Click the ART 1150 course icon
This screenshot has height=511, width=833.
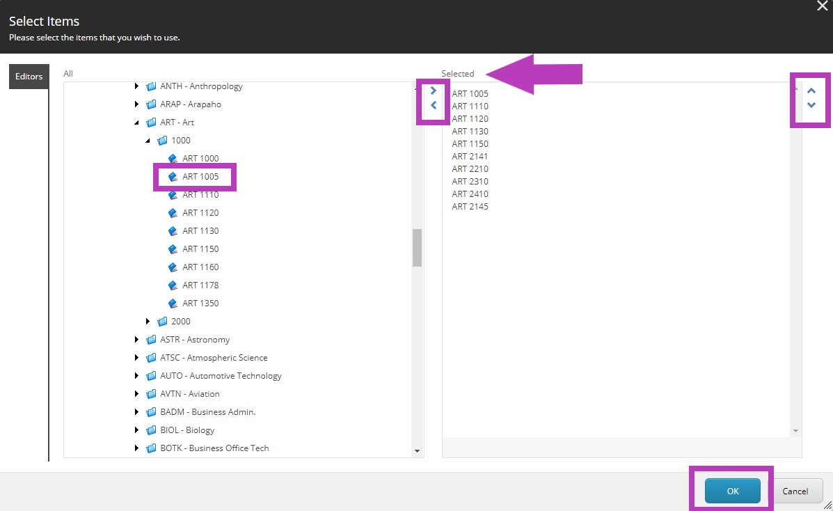pos(173,249)
